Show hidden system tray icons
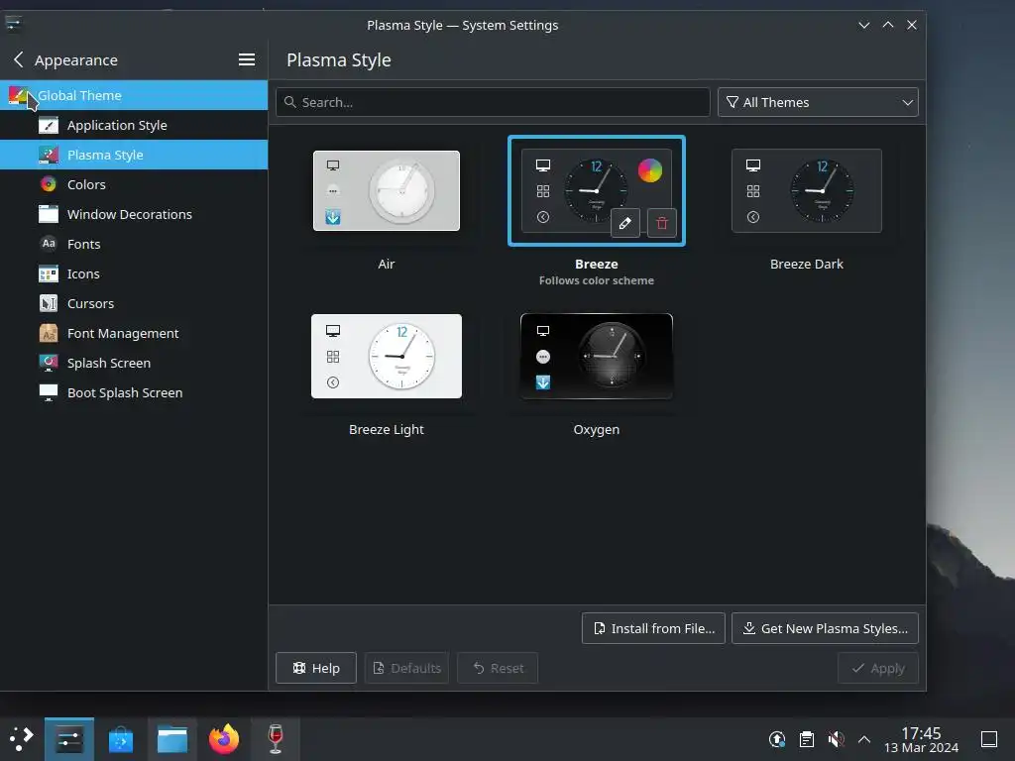Image resolution: width=1015 pixels, height=761 pixels. (x=864, y=739)
